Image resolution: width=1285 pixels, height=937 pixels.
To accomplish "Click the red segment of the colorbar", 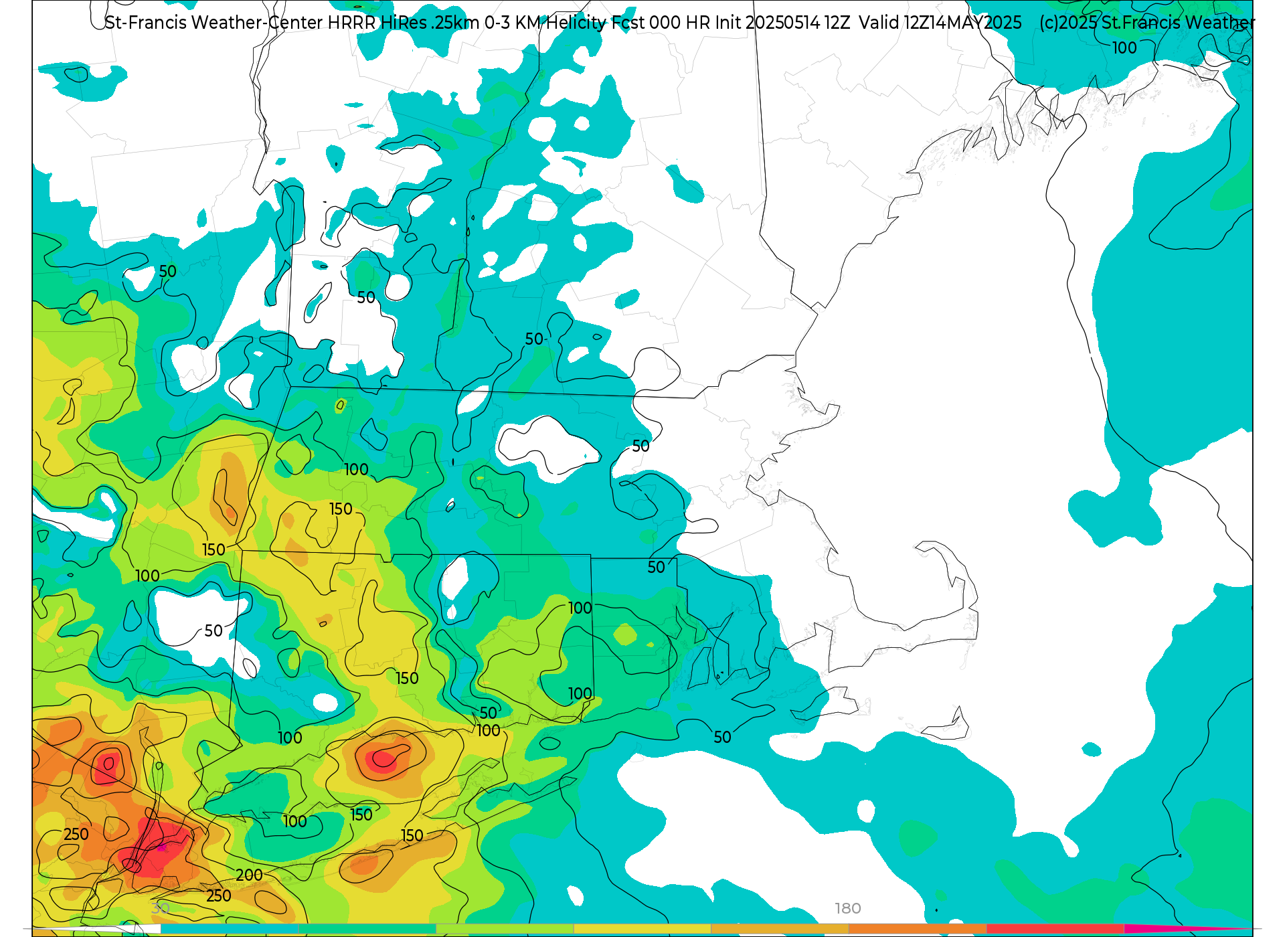I will [1055, 929].
